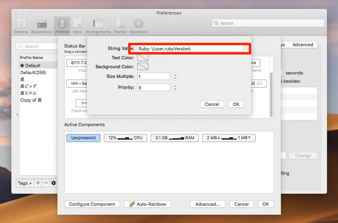The image size is (338, 223).
Task: Click the Configure Component button
Action: point(92,204)
